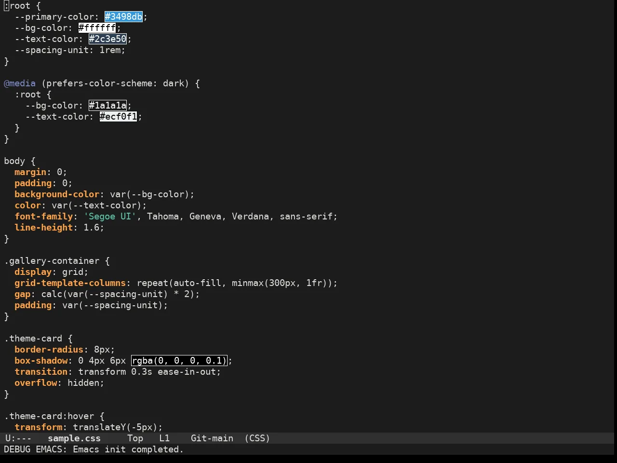Viewport: 617px width, 463px height.
Task: Click '(prefers-color-scheme: dark)' media query
Action: point(115,83)
